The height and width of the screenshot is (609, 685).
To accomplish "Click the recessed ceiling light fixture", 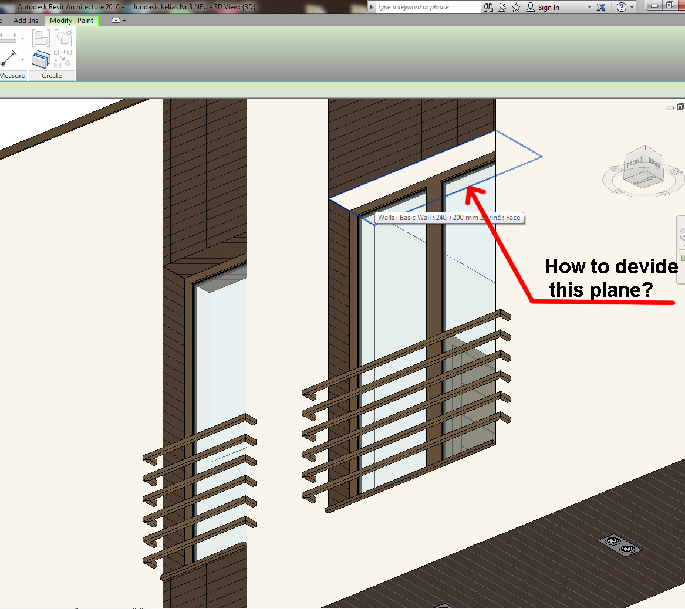I will 619,545.
